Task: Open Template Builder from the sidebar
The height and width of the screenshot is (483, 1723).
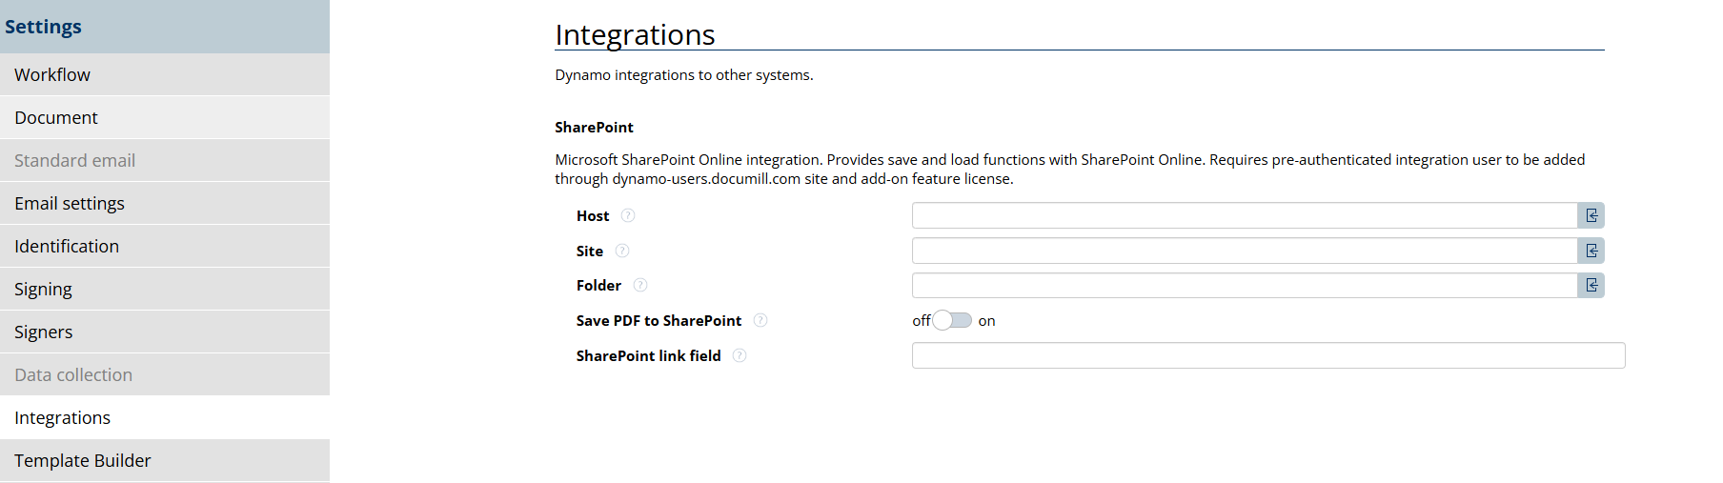Action: (x=83, y=461)
